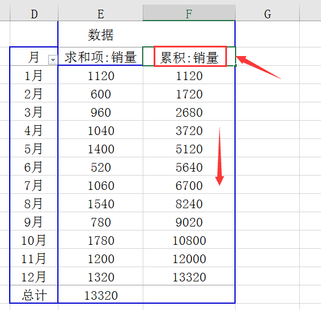321x310 pixels.
Task: Select the 8月 row label
Action: pos(34,203)
